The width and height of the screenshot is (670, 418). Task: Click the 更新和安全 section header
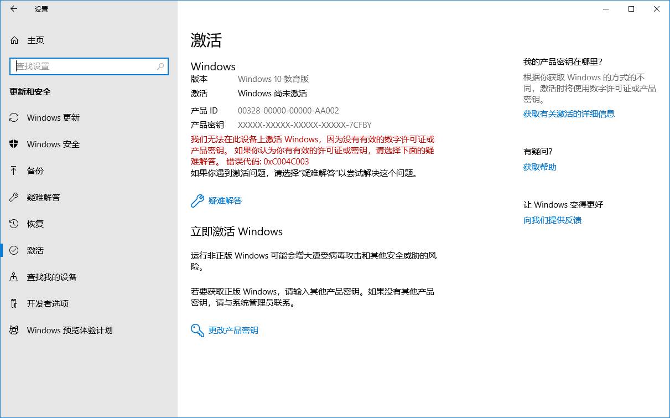(30, 92)
